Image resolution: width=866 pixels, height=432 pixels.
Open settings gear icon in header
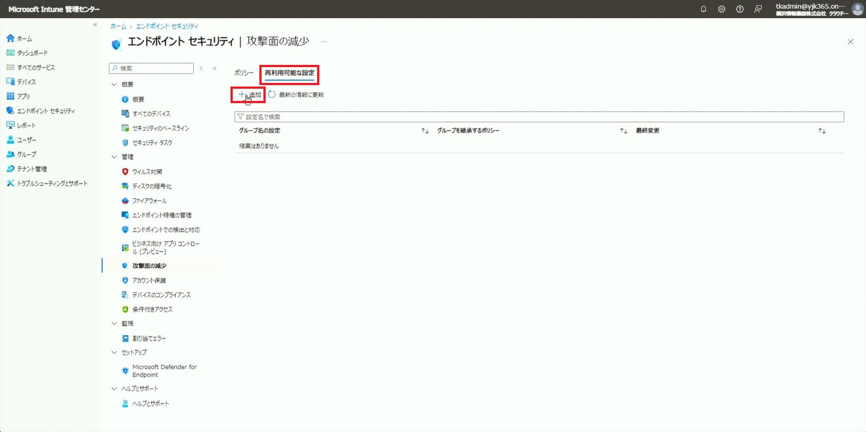[x=722, y=9]
